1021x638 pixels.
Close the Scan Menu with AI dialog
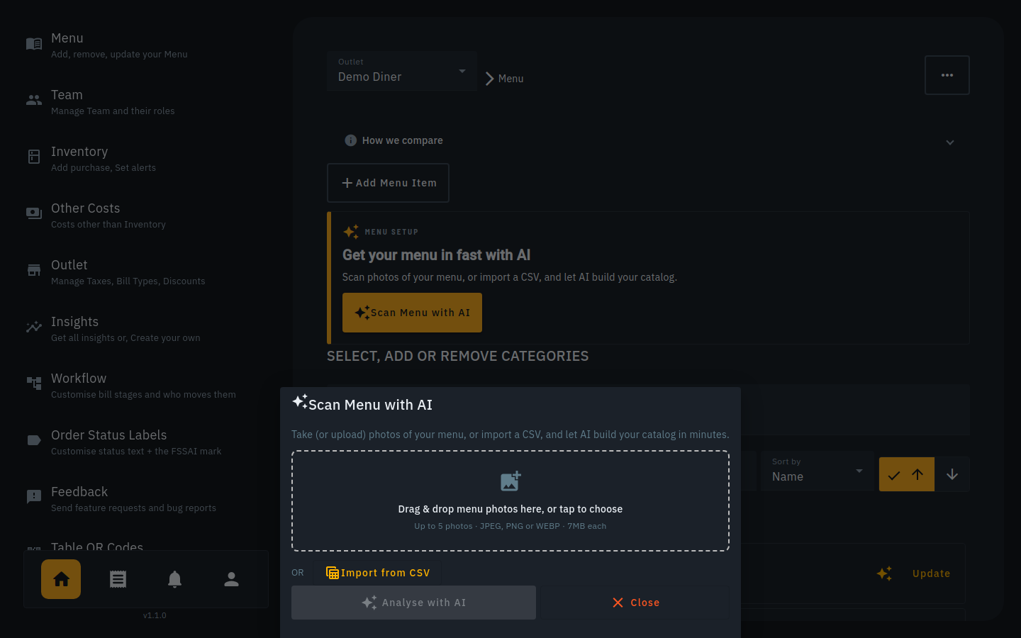pyautogui.click(x=635, y=603)
